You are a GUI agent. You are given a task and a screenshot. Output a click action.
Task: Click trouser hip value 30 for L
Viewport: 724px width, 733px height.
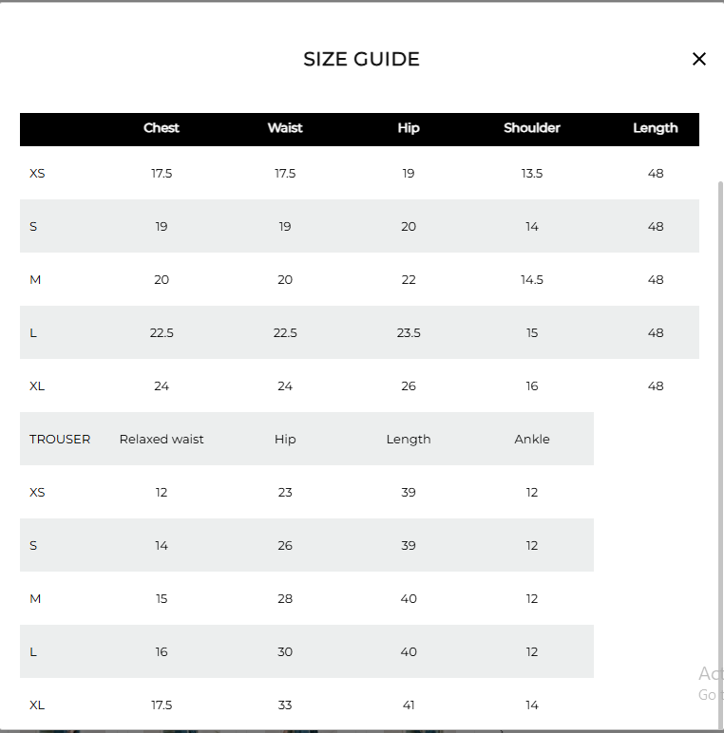tap(285, 652)
